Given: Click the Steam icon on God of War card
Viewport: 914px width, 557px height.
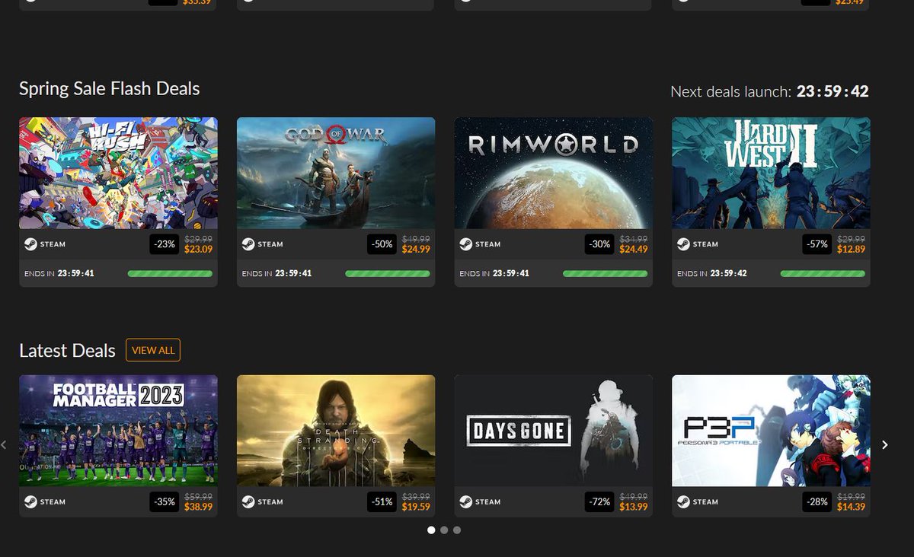Looking at the screenshot, I should click(x=248, y=244).
